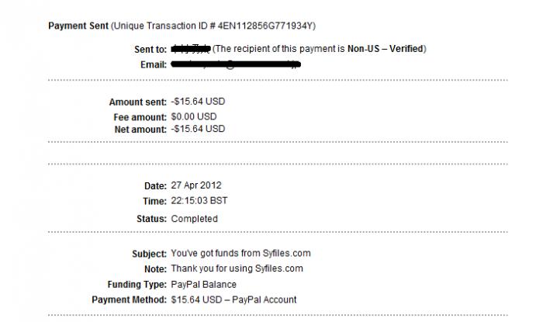
Task: Click the "Payment Sent" heading
Action: [79, 26]
